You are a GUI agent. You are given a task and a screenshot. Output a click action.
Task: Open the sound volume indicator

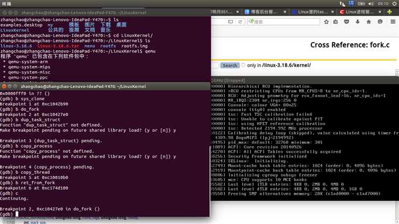371,3
